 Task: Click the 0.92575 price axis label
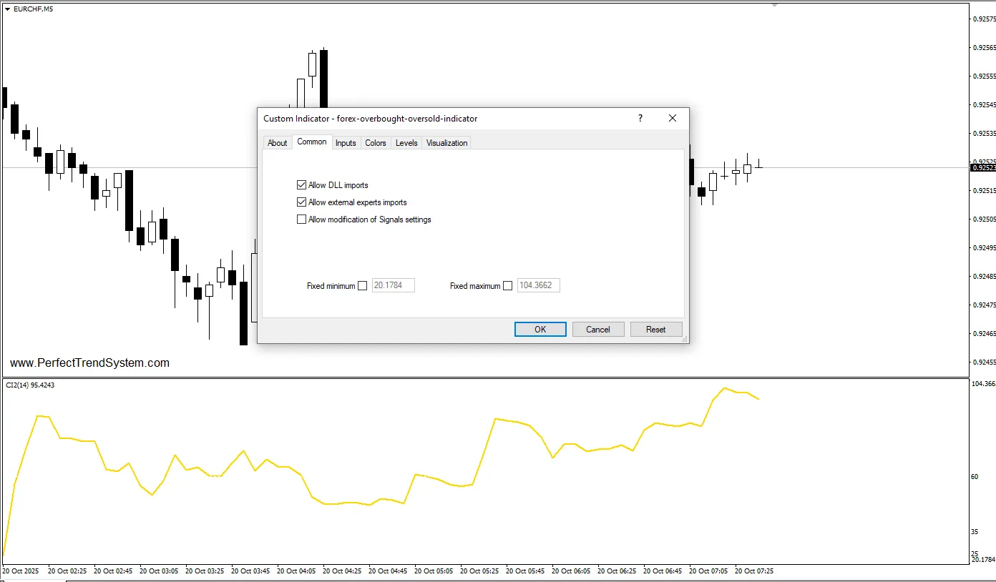985,19
